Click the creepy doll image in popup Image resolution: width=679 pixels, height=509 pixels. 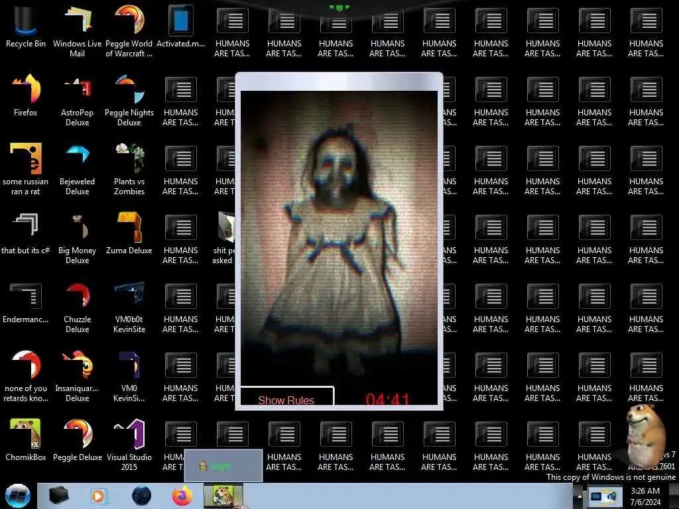[339, 238]
